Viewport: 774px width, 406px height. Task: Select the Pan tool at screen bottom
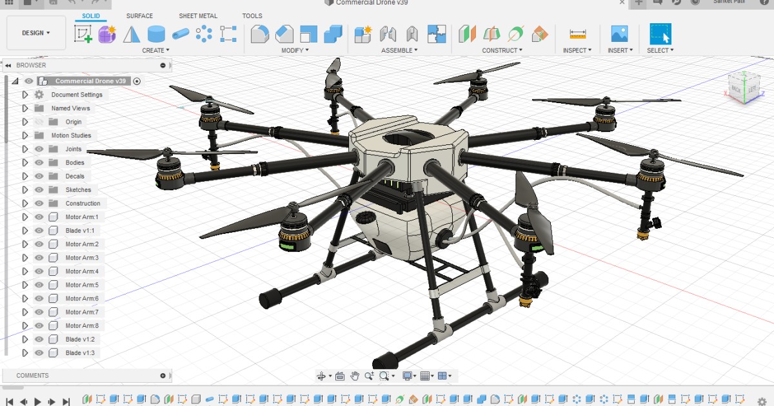pos(355,376)
